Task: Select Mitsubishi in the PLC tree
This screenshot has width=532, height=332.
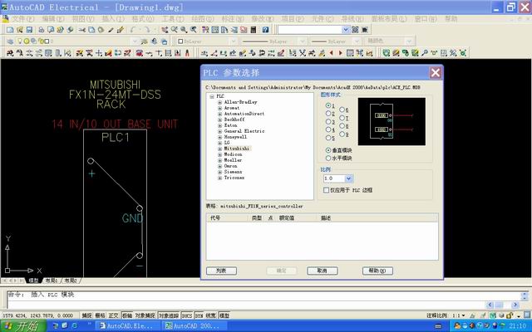Action: [x=237, y=148]
